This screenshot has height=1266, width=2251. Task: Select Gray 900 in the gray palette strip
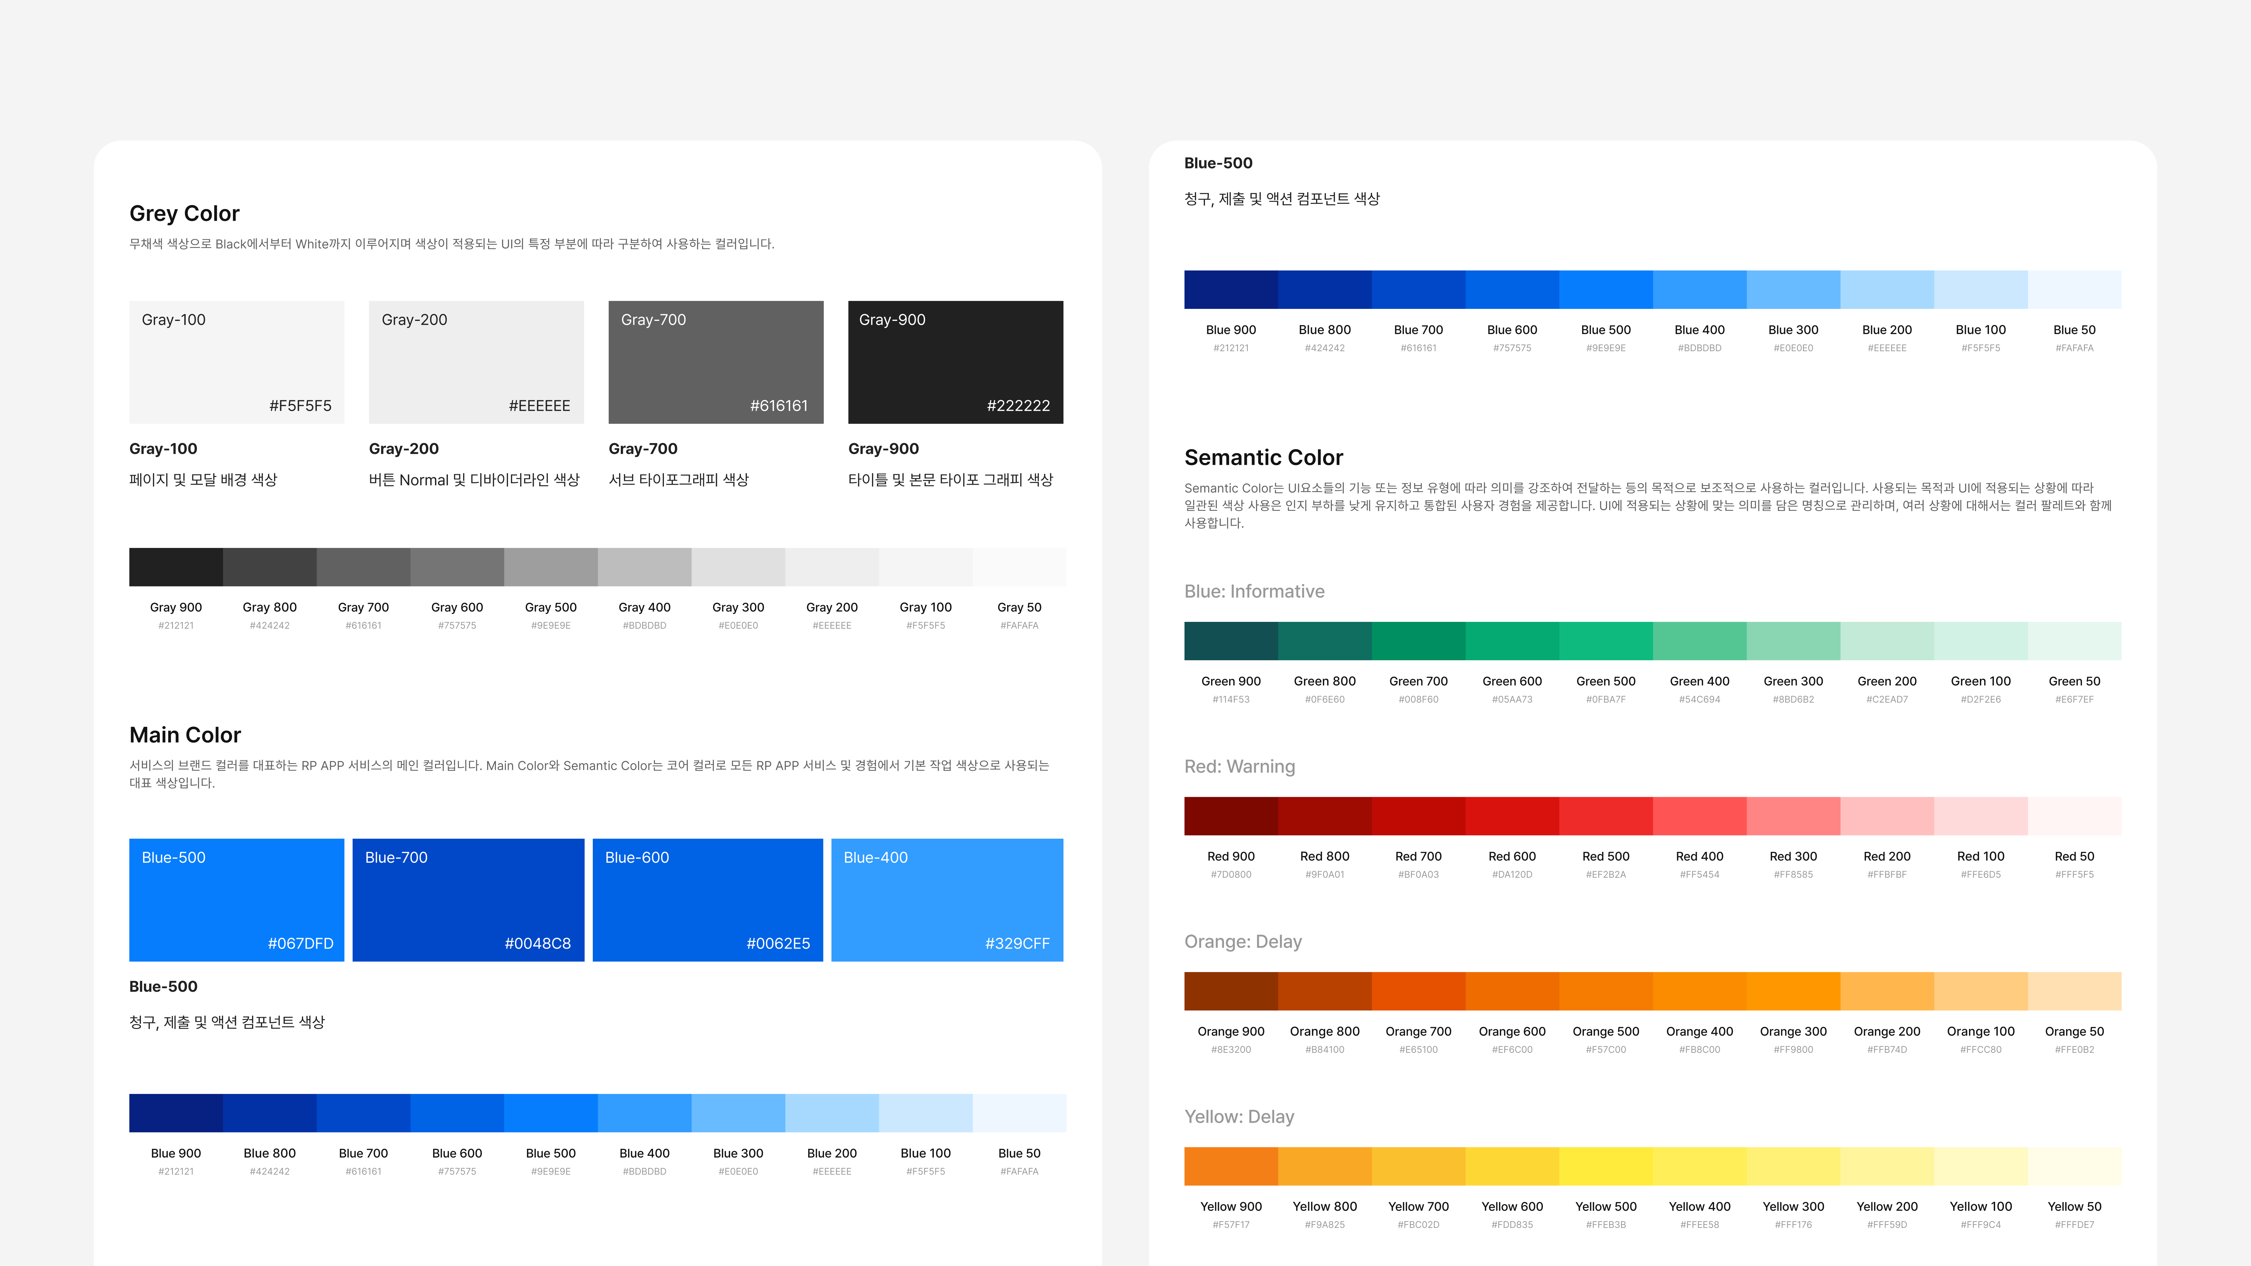click(x=176, y=566)
